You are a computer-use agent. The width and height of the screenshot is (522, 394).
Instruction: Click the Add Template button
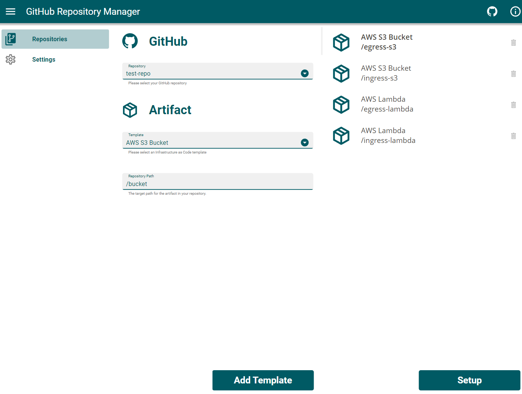[x=263, y=380]
